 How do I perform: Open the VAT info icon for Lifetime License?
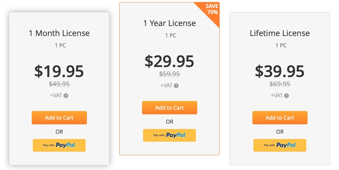click(x=287, y=96)
